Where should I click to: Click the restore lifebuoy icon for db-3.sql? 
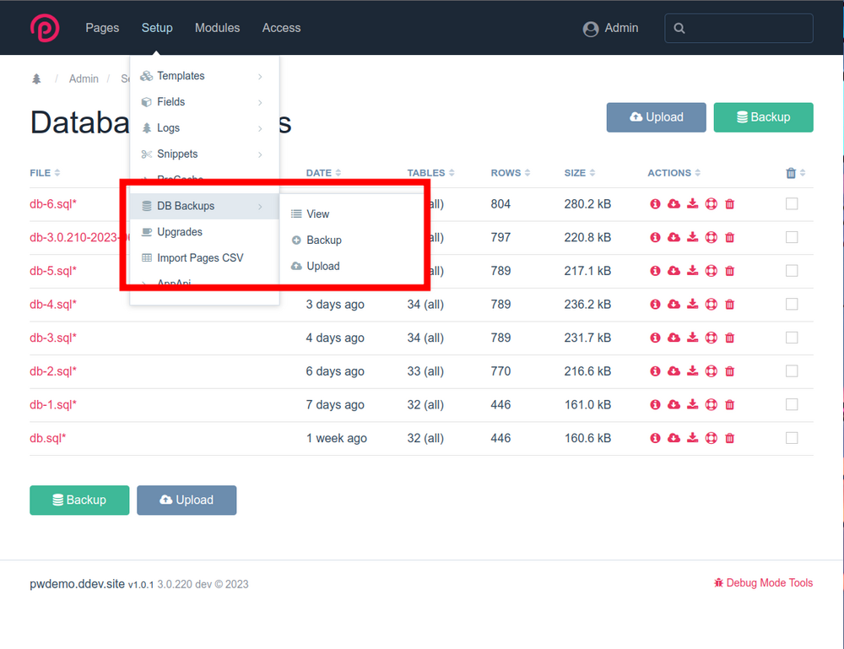(x=711, y=338)
